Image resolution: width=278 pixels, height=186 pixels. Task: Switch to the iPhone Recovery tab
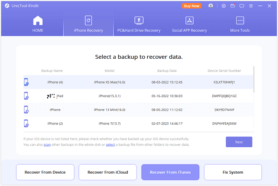(x=88, y=24)
